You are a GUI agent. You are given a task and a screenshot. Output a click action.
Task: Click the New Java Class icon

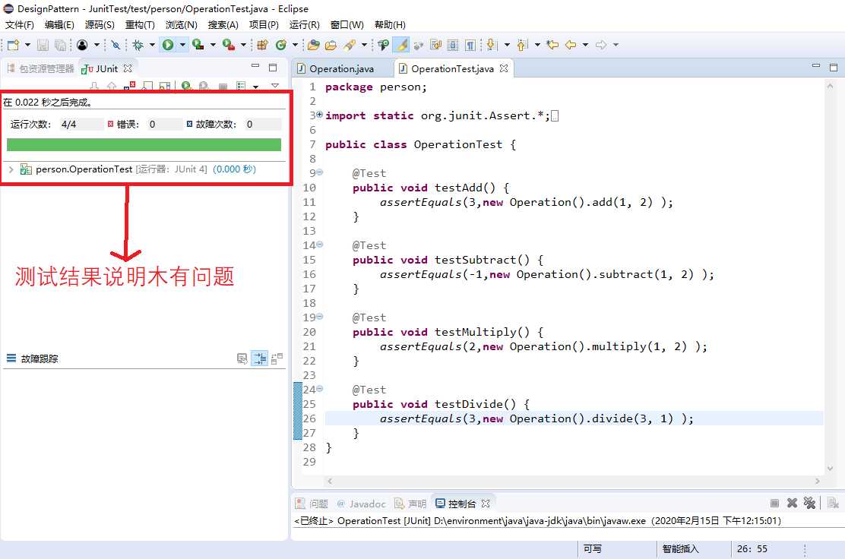point(280,46)
